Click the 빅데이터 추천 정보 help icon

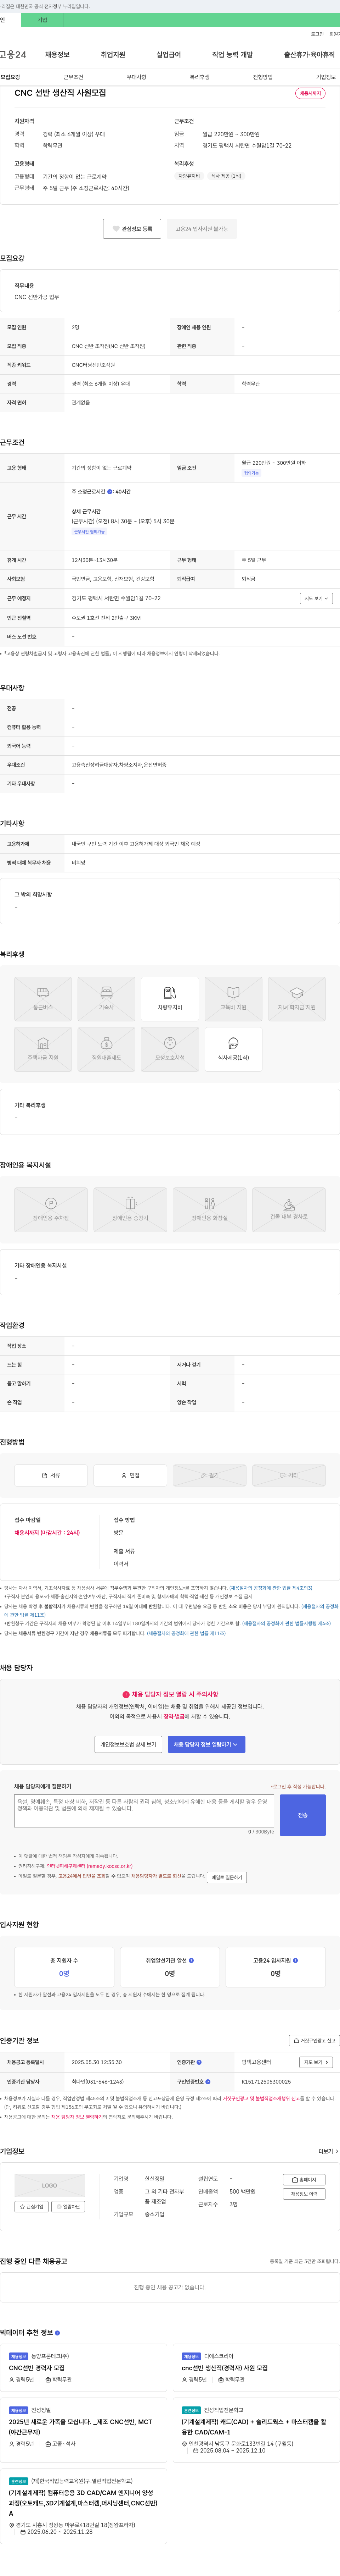pyautogui.click(x=58, y=2333)
